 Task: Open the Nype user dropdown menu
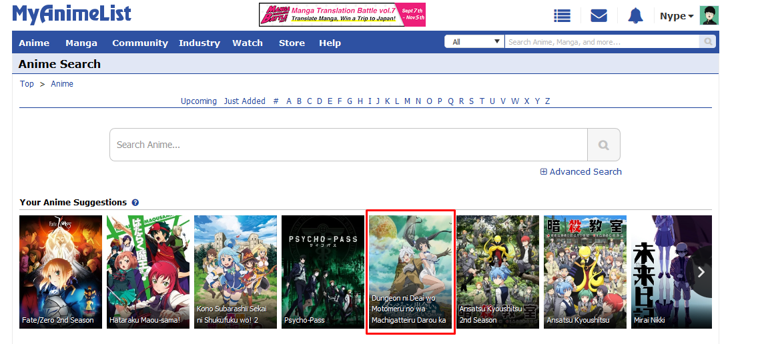click(x=677, y=16)
